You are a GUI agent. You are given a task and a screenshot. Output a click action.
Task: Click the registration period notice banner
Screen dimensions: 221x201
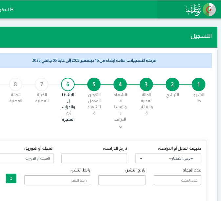[106, 61]
